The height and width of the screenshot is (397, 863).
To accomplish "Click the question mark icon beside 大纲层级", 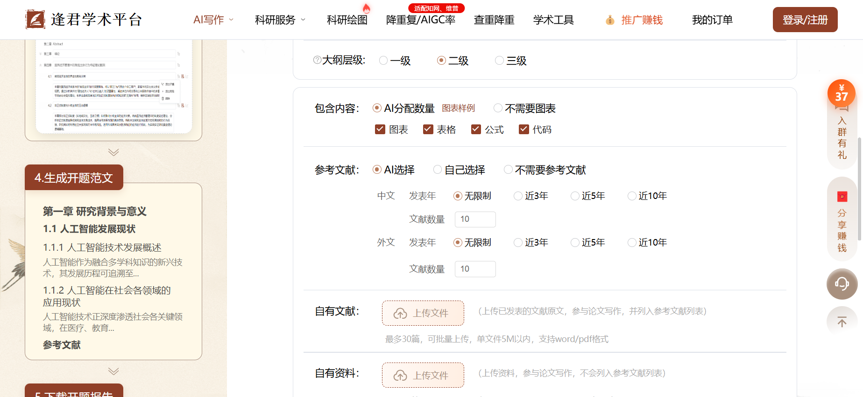I will 317,60.
